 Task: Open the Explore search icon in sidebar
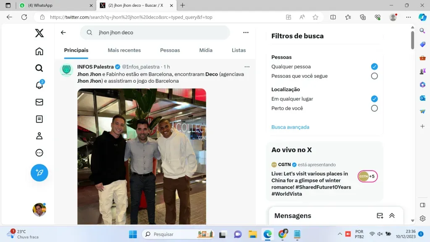coord(39,68)
